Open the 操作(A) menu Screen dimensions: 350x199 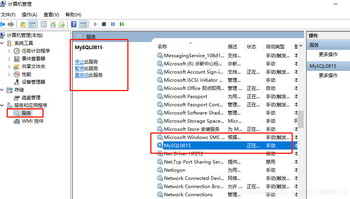click(x=29, y=15)
